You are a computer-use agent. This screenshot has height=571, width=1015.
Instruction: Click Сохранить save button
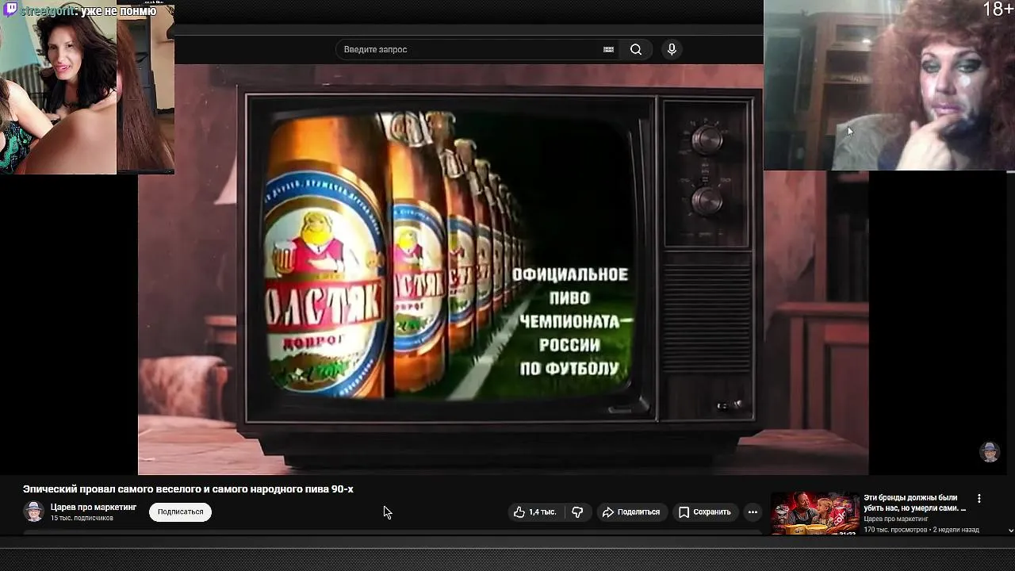[x=704, y=512]
